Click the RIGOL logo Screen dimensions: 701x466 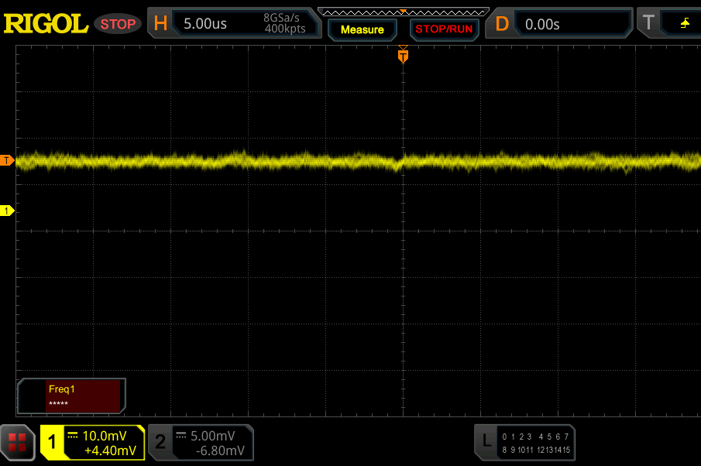coord(46,24)
